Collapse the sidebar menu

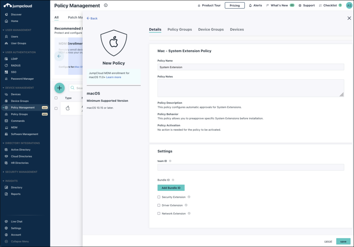20,241
